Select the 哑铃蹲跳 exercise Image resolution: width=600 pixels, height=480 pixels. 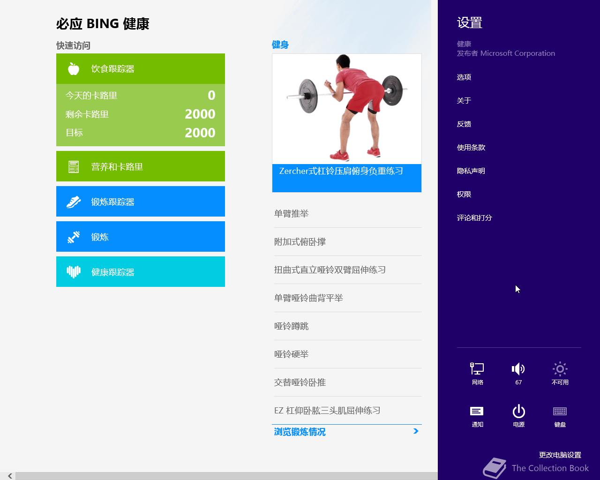348,326
